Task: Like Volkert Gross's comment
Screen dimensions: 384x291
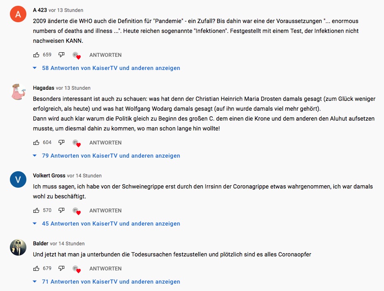Action: [x=36, y=210]
